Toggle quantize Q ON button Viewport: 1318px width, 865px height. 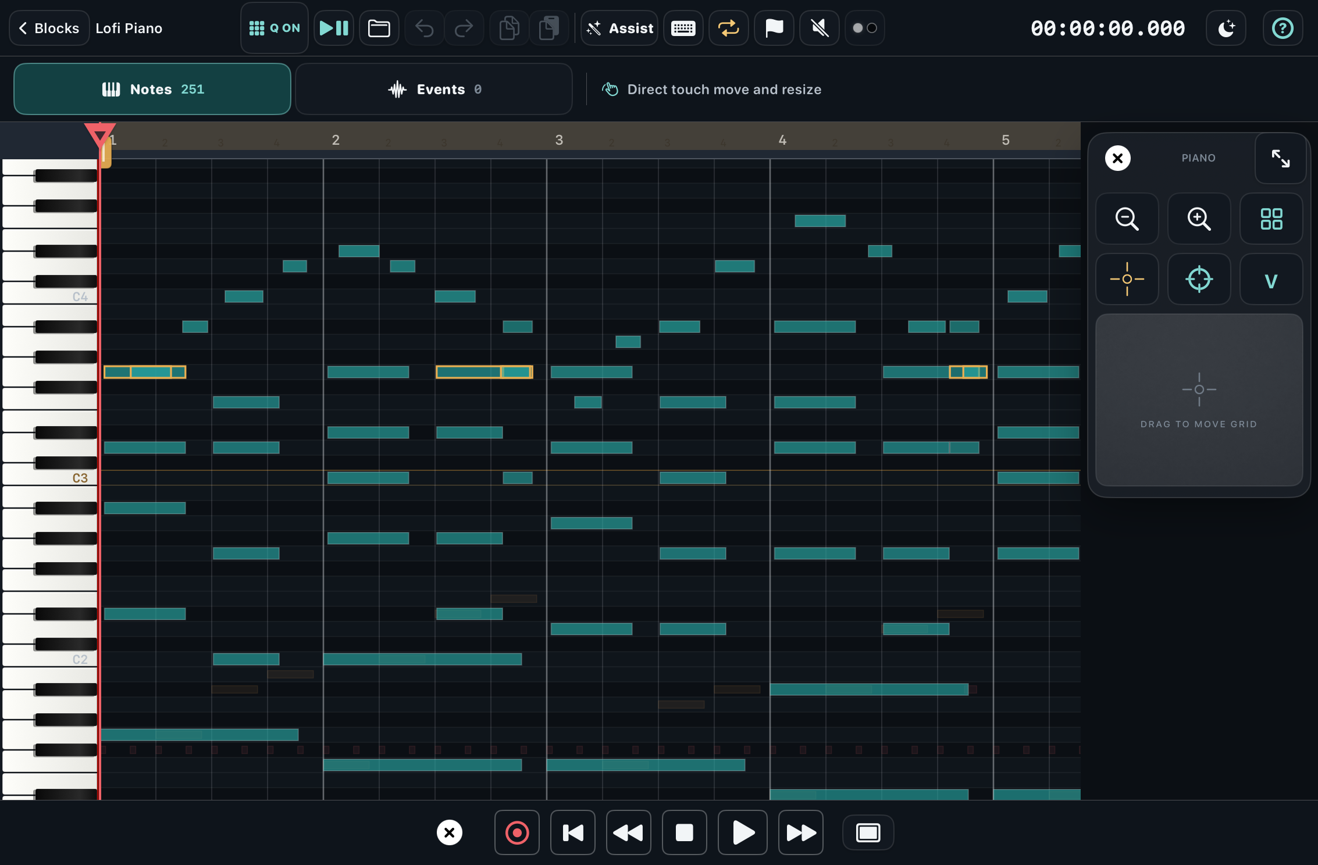coord(275,28)
